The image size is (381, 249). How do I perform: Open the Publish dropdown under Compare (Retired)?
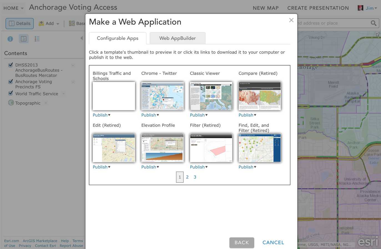248,115
